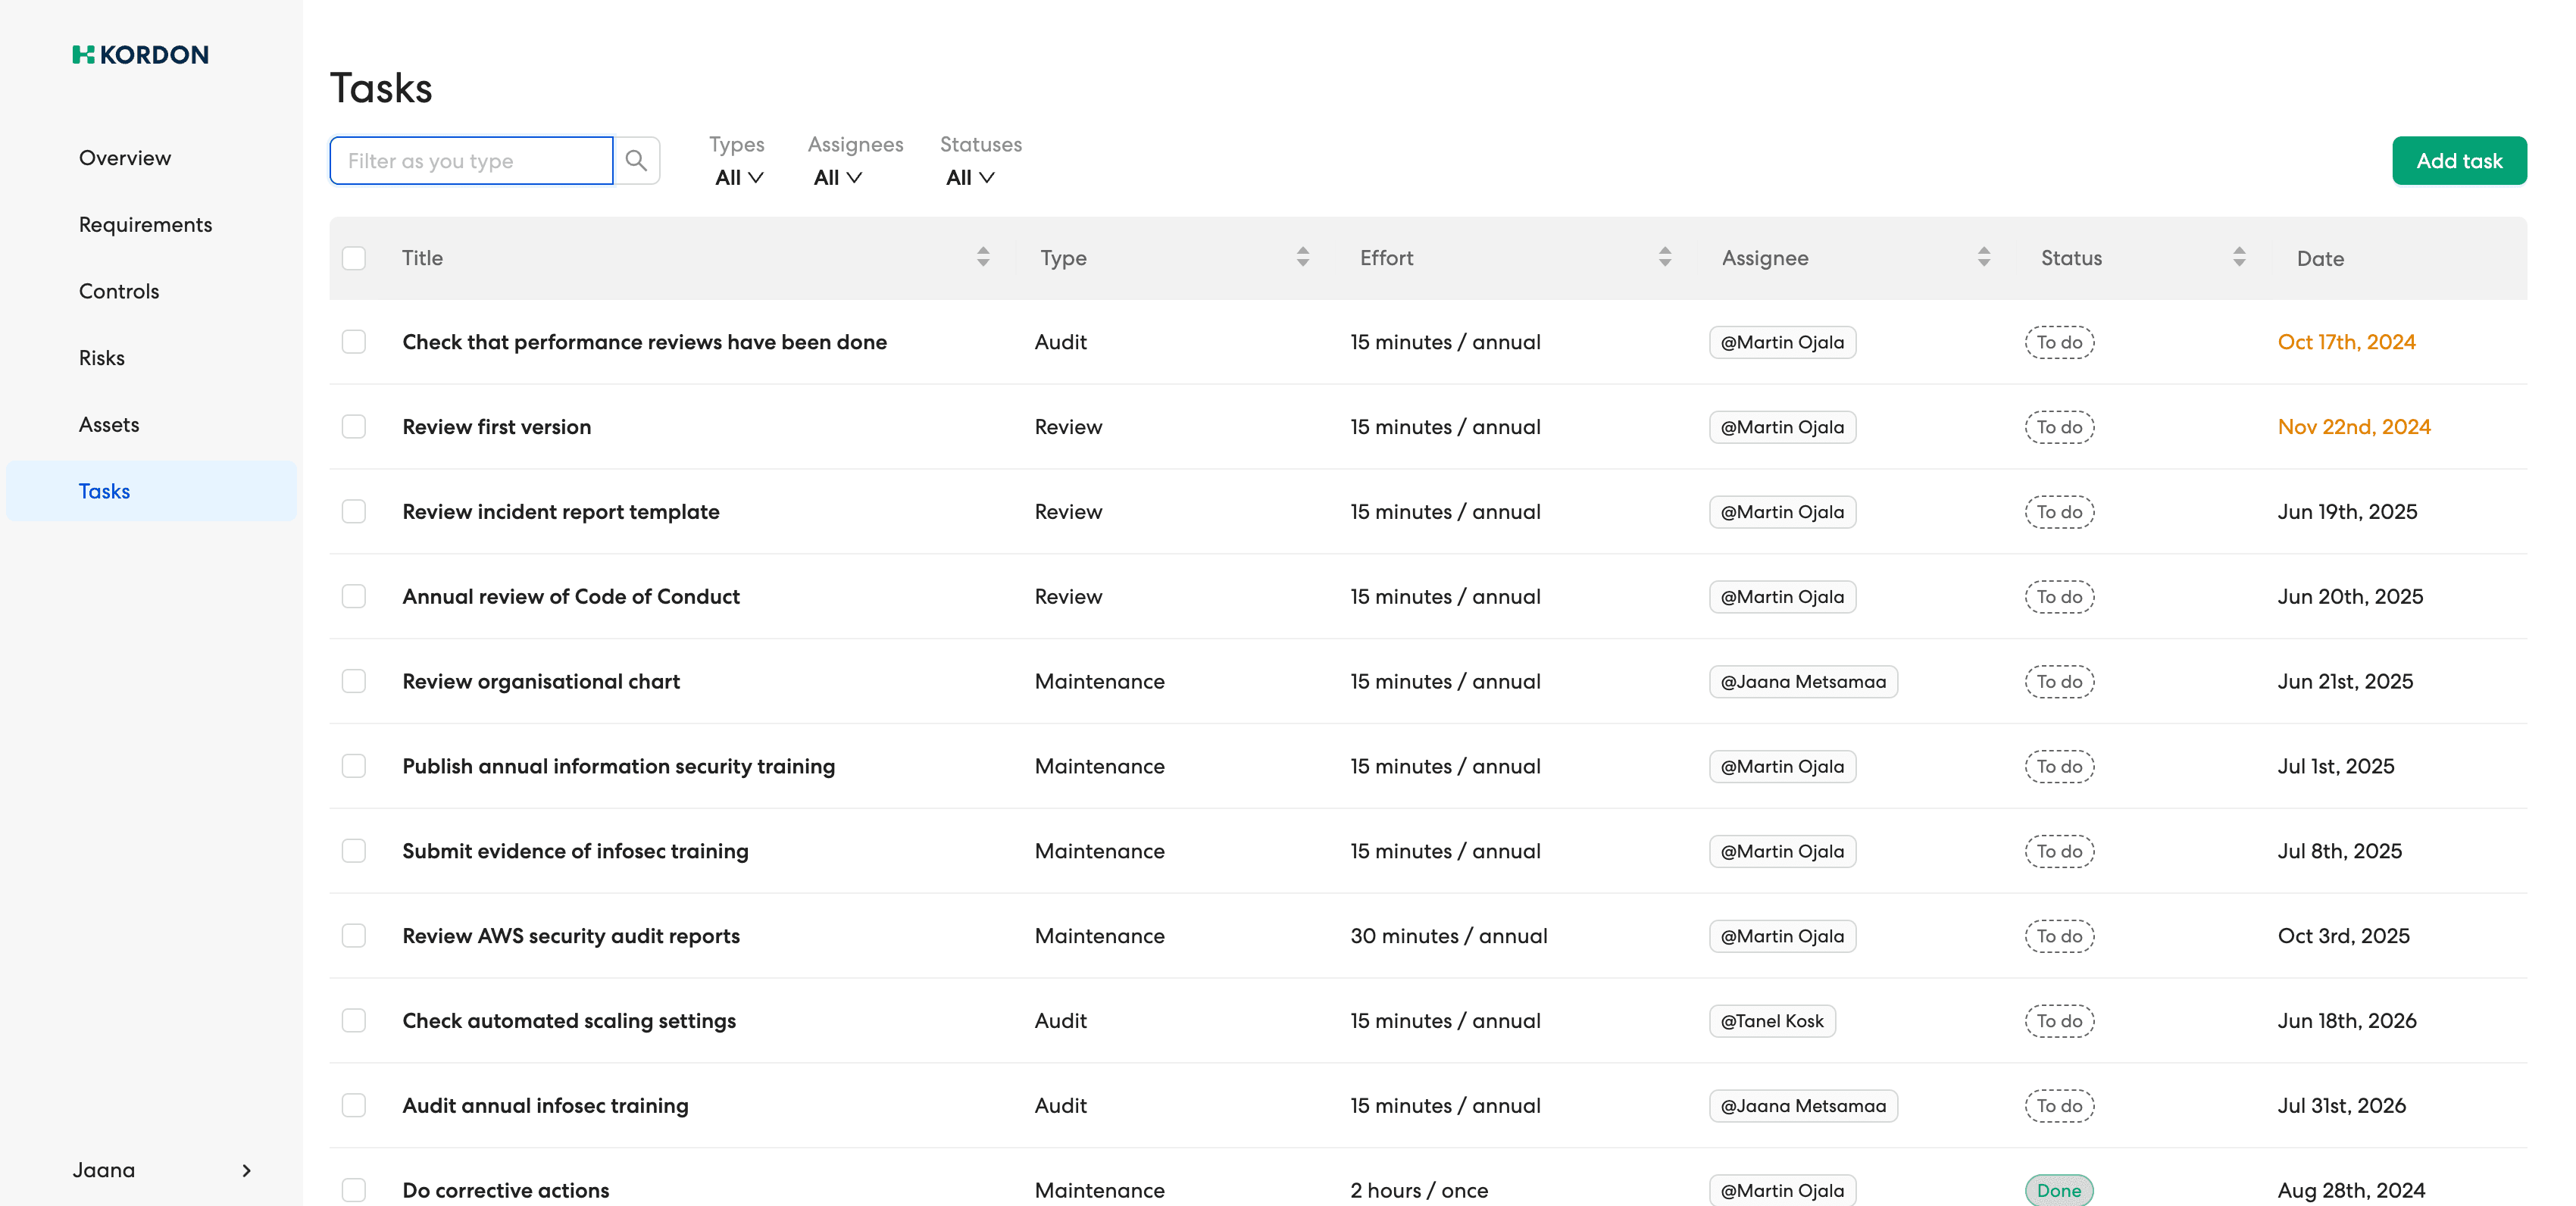2576x1206 pixels.
Task: Open the Risks sidebar section
Action: coord(102,358)
